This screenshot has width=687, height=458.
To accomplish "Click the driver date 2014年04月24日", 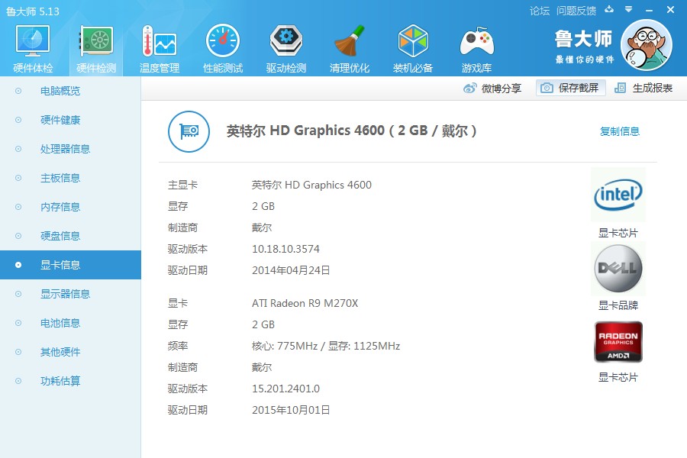I will pos(291,270).
